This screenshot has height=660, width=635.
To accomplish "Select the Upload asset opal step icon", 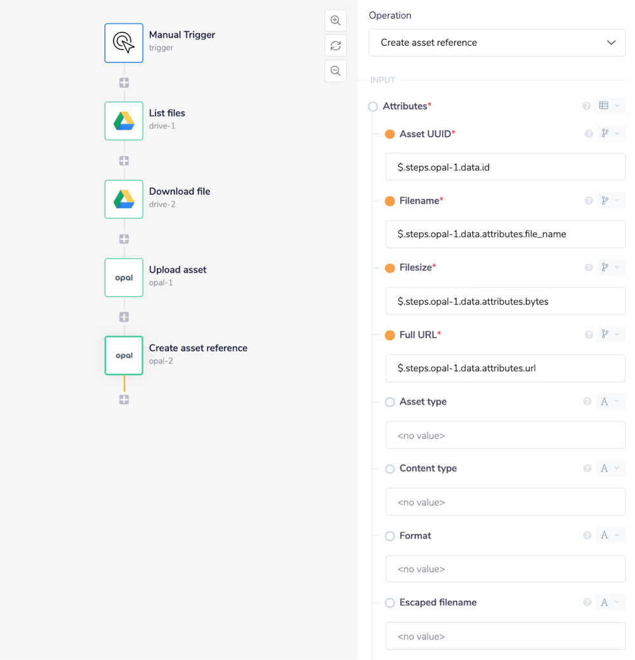I will [124, 277].
